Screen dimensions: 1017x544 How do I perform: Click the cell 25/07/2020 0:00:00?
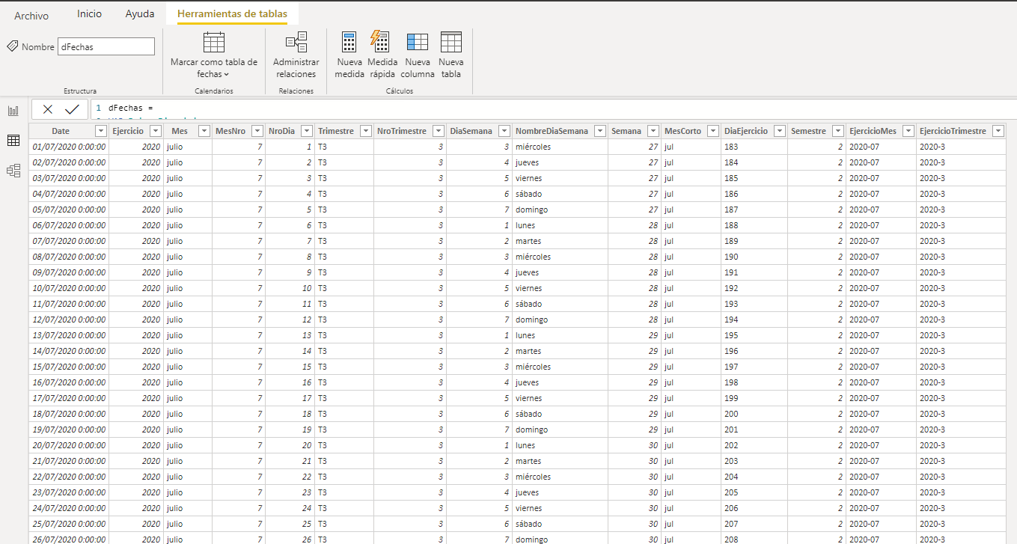(69, 524)
